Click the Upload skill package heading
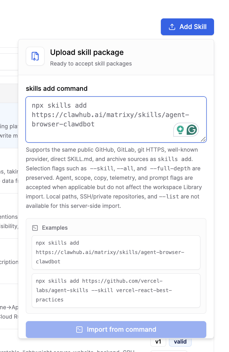 tap(87, 52)
